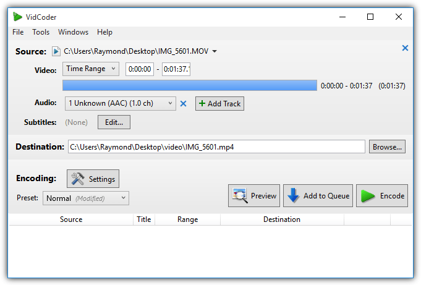
Task: Click the subtitles Edit... button
Action: click(x=114, y=122)
